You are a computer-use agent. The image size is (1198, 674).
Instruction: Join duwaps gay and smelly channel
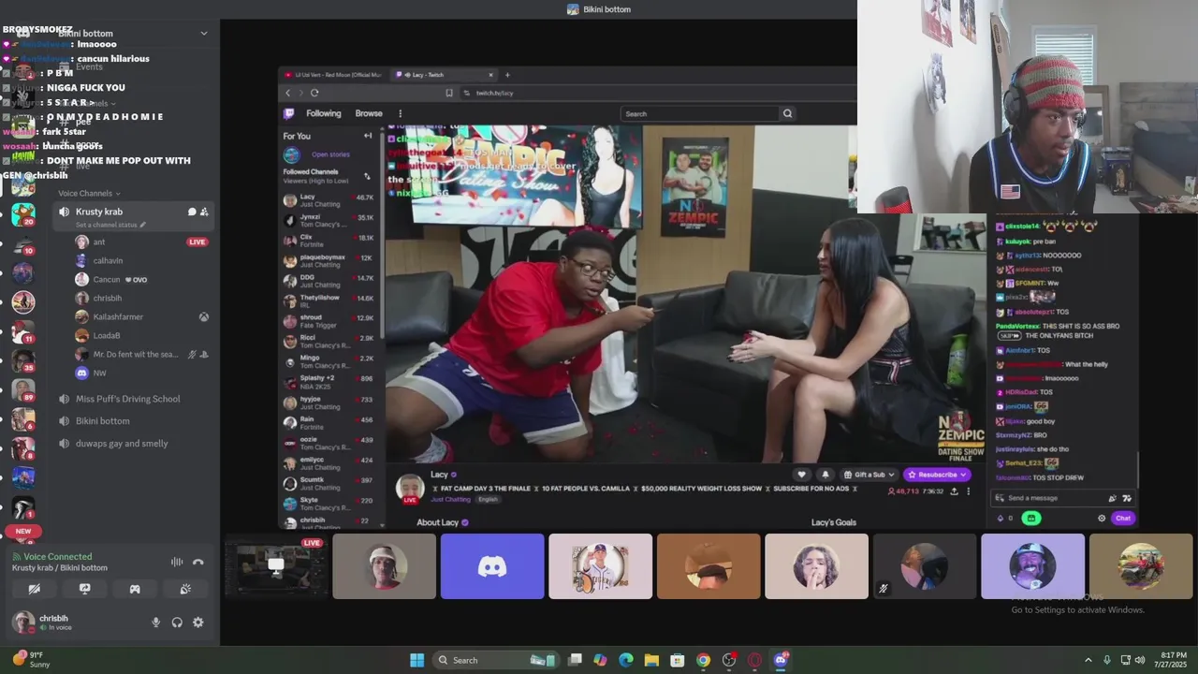click(122, 444)
